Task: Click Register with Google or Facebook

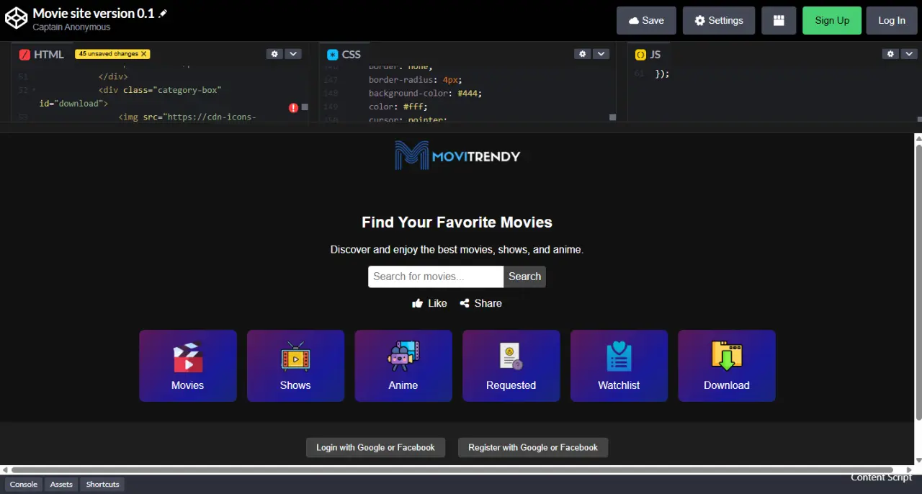Action: point(533,447)
